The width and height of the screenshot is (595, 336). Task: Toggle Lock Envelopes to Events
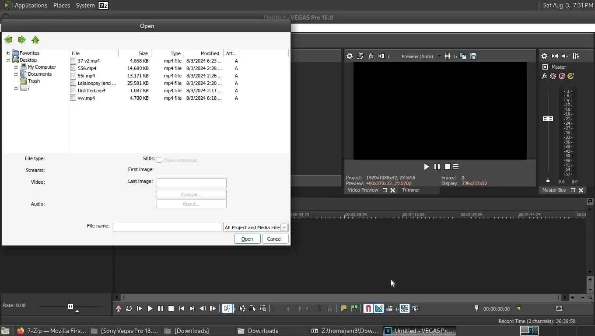point(405,308)
